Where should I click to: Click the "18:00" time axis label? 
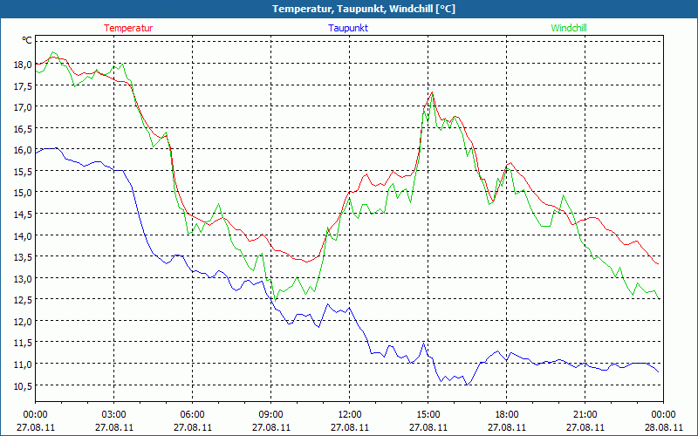click(507, 415)
